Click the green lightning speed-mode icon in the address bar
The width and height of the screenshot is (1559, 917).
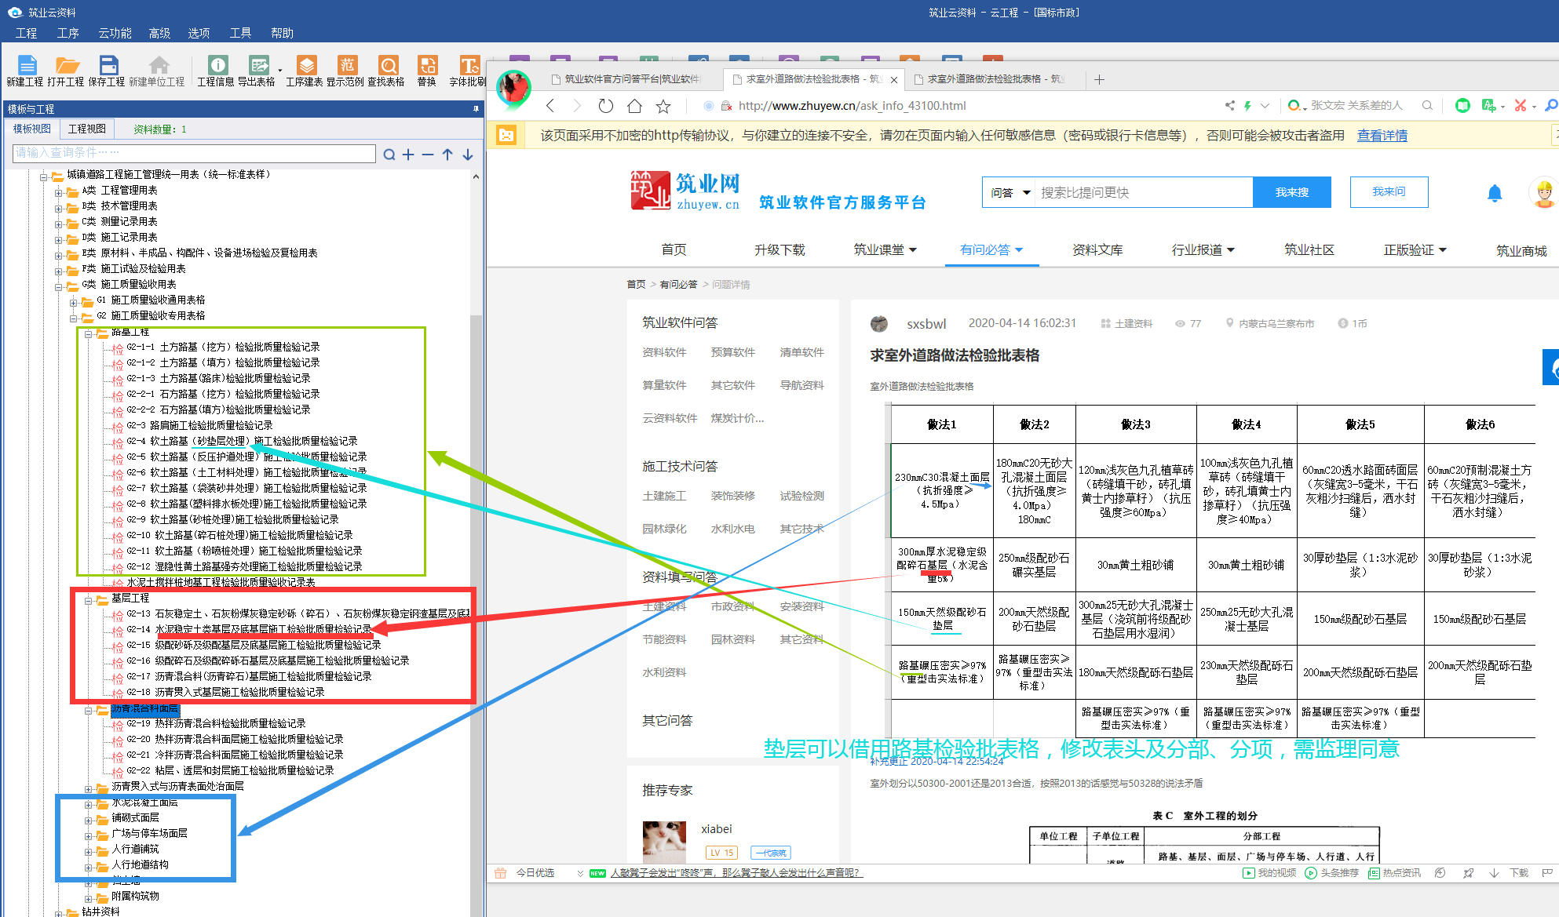(1247, 105)
